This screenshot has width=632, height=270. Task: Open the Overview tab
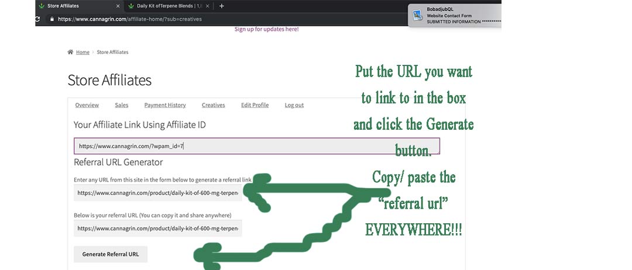point(87,105)
